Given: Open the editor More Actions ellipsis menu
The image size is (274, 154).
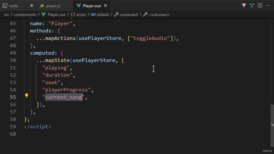Looking at the screenshot, I should [x=268, y=6].
